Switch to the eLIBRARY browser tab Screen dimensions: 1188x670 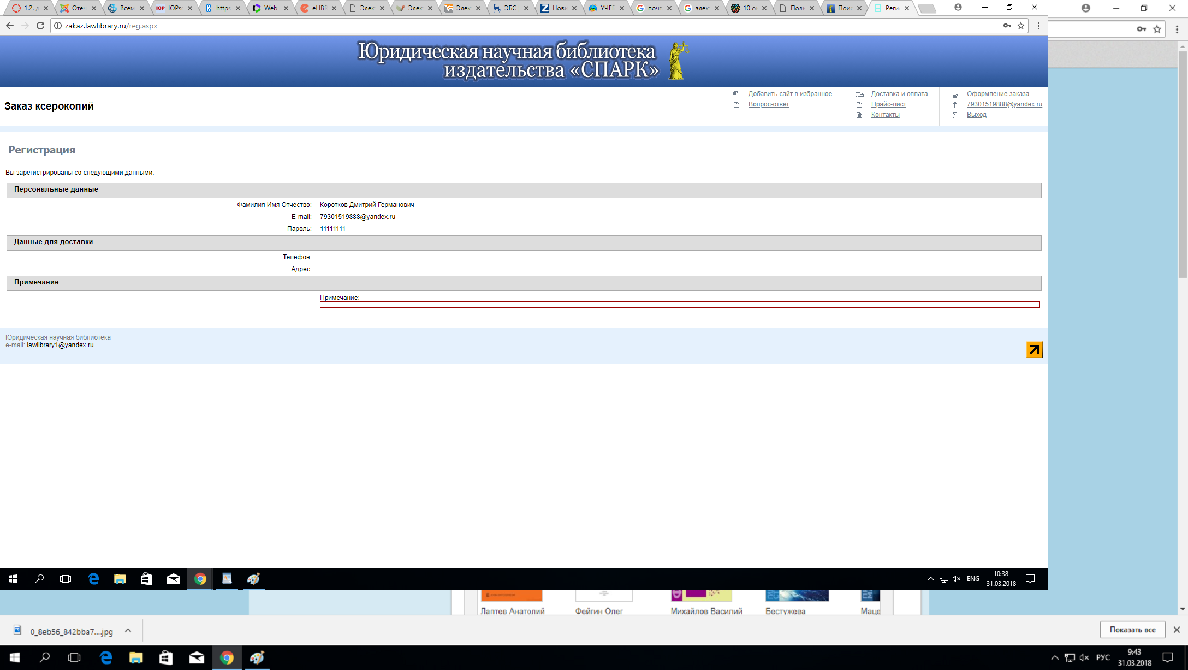pyautogui.click(x=318, y=8)
